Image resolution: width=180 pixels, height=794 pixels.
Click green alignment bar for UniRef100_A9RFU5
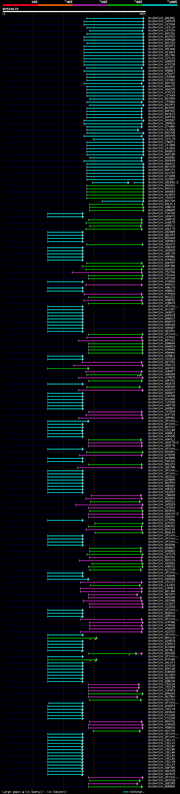click(115, 220)
